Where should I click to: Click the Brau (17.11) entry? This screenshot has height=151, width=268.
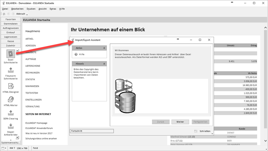pyautogui.click(x=176, y=141)
